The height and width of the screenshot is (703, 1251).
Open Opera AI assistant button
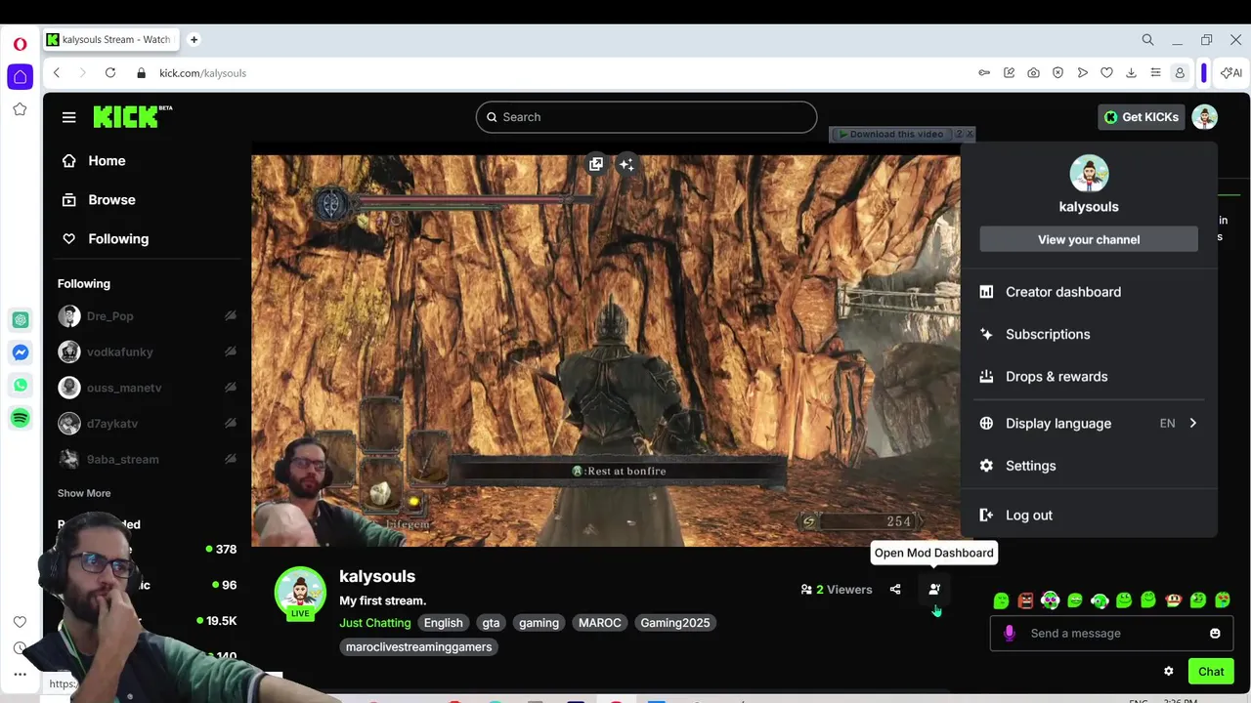1231,73
